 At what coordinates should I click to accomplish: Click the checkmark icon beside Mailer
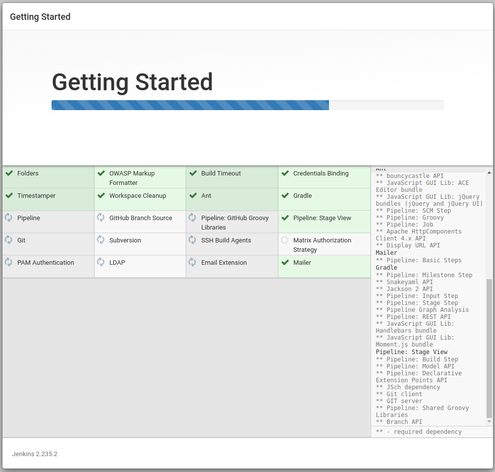point(285,262)
